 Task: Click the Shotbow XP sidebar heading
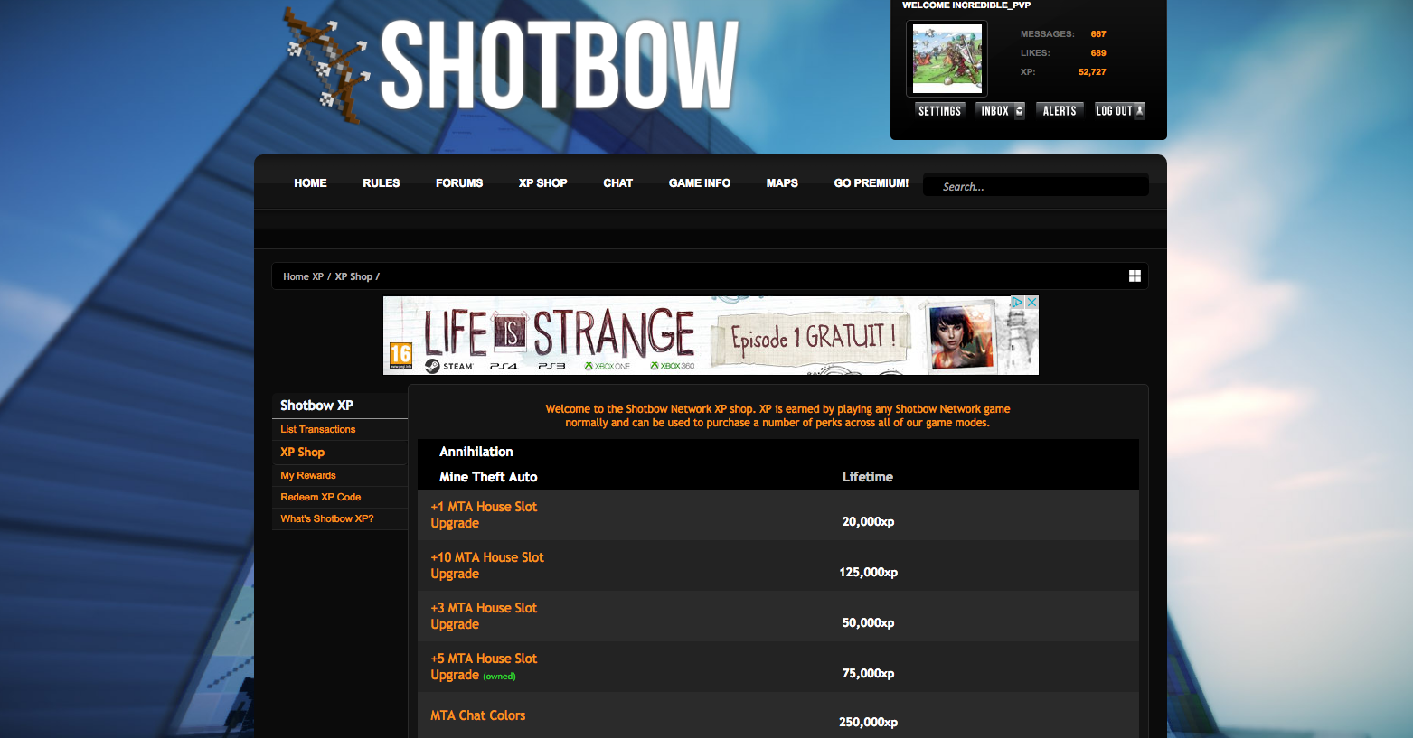[316, 406]
